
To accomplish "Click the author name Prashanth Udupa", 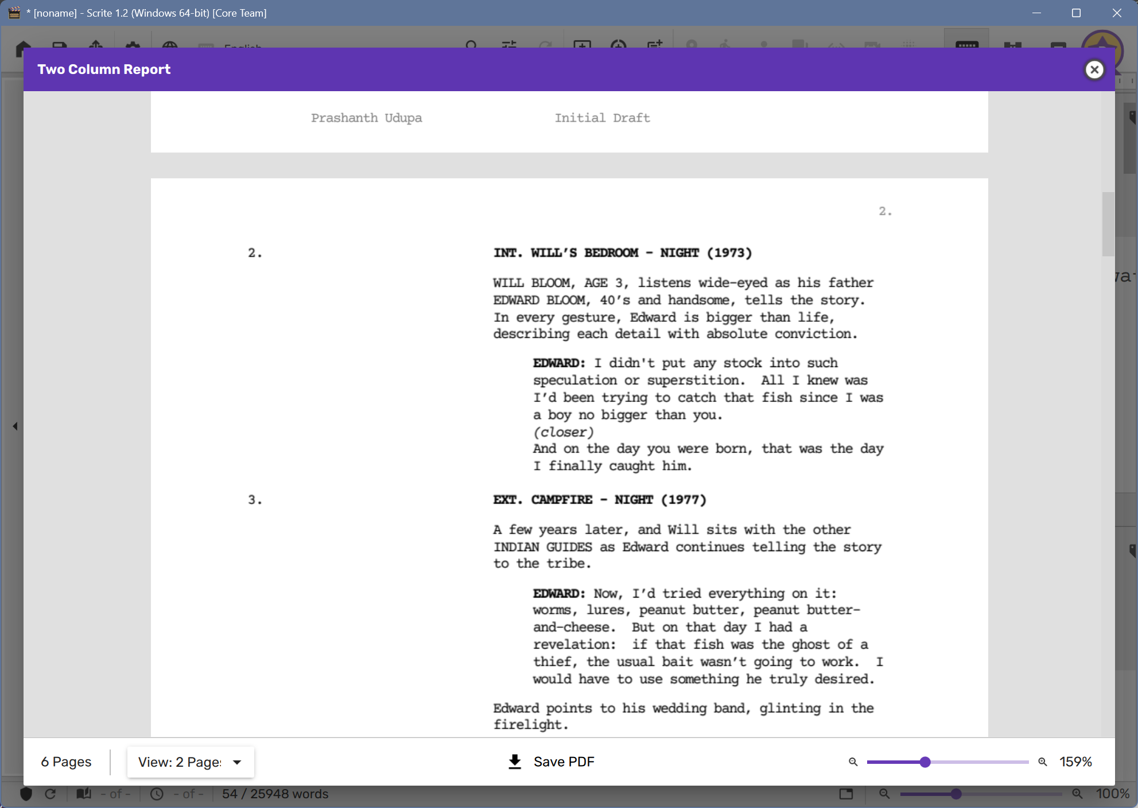I will 367,118.
